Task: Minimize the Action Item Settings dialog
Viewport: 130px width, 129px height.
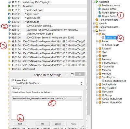Action: coord(67,75)
